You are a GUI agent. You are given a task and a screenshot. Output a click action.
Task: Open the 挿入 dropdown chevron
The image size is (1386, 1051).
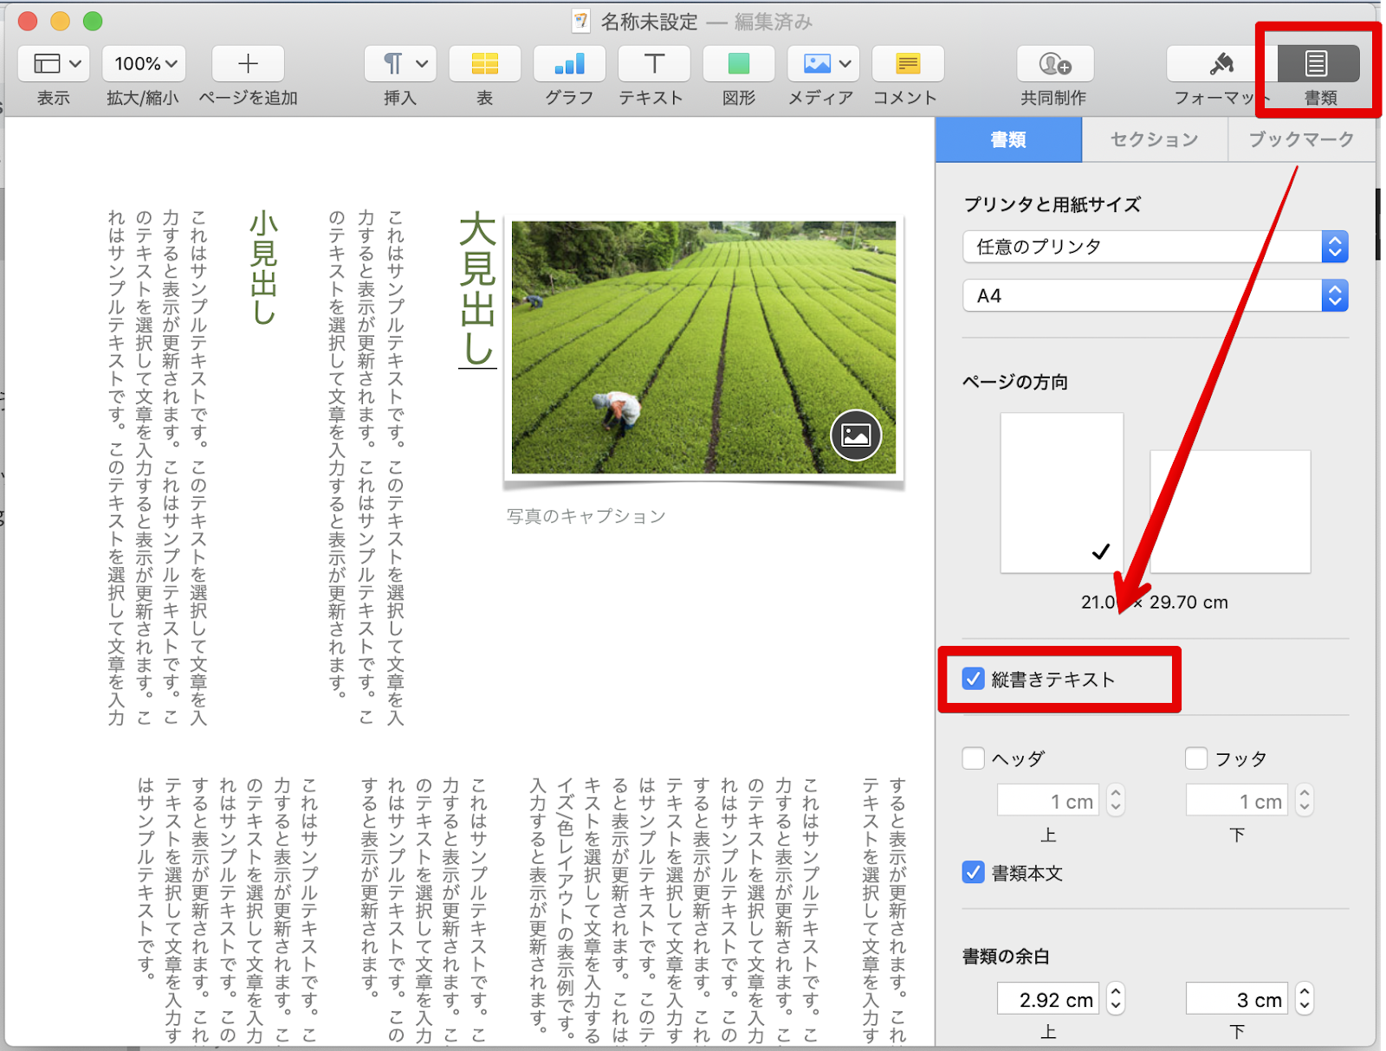coord(422,64)
